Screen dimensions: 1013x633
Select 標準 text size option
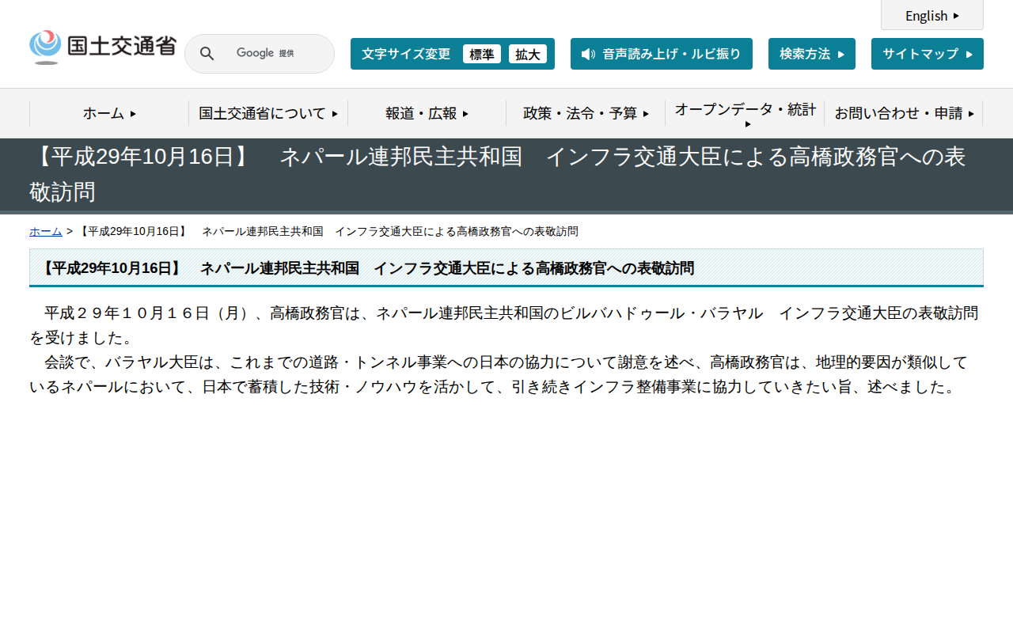tap(481, 54)
